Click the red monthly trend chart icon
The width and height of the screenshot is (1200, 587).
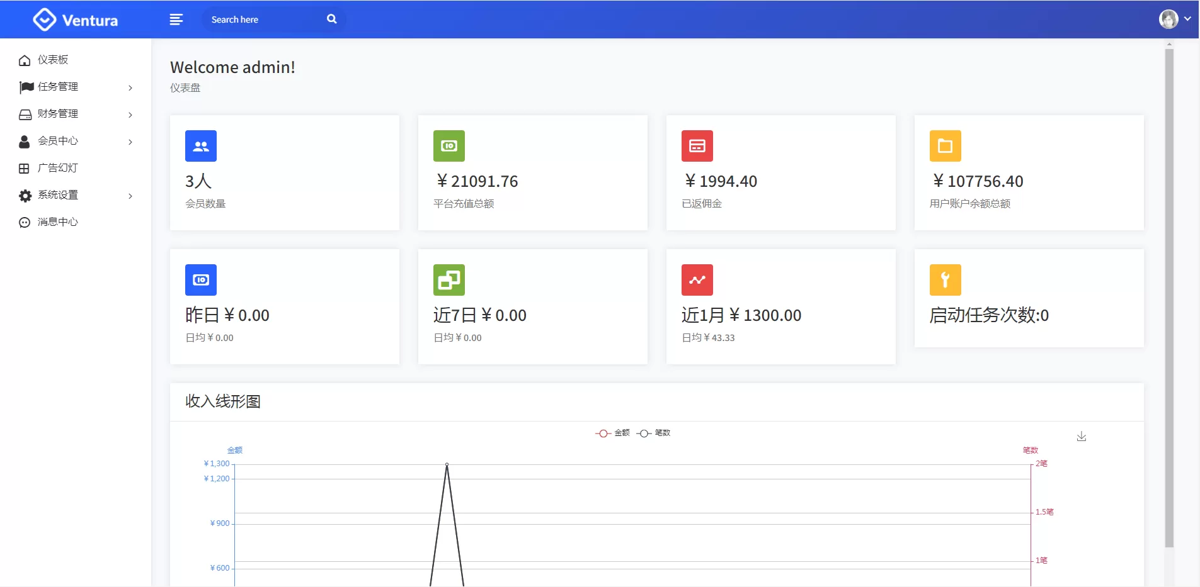pyautogui.click(x=697, y=280)
